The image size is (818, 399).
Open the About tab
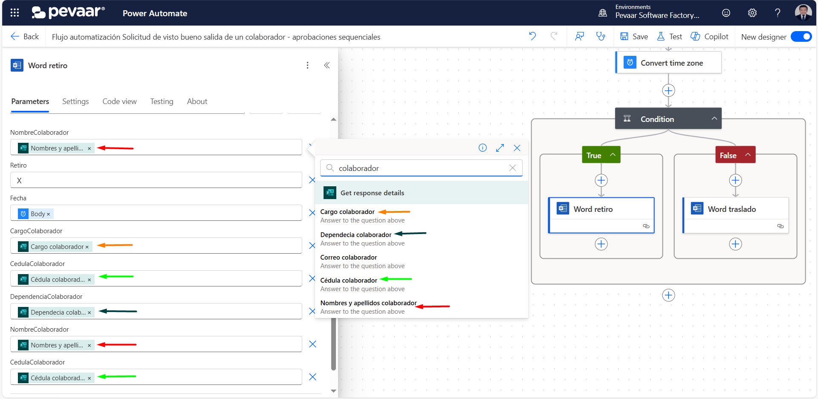click(197, 101)
